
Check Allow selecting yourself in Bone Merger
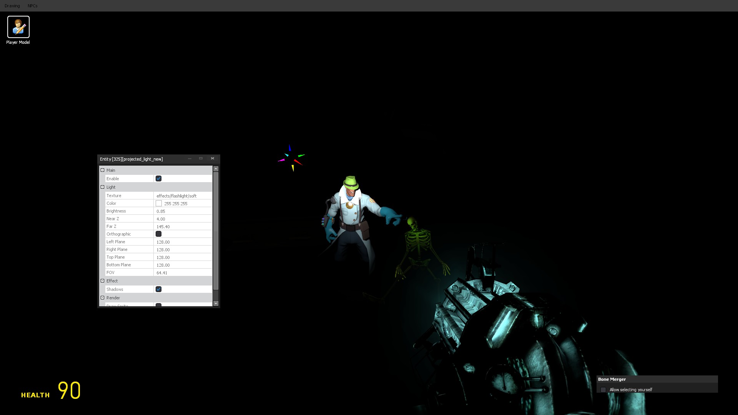(603, 390)
